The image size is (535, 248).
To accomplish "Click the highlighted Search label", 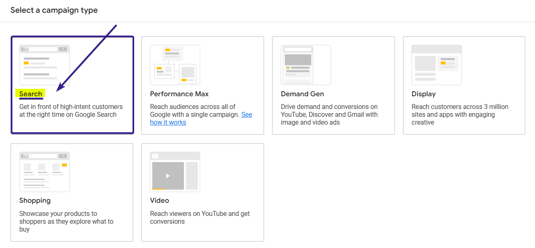I will (30, 94).
